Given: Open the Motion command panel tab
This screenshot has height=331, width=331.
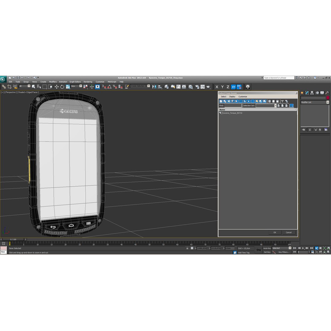Looking at the screenshot, I should click(317, 93).
